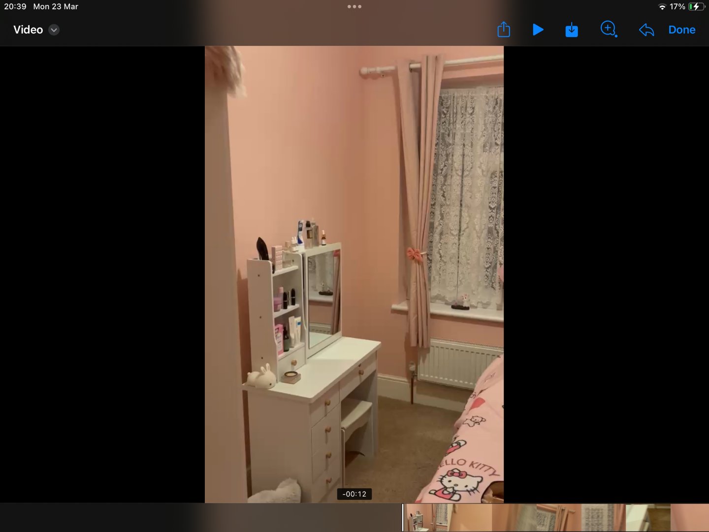Image resolution: width=709 pixels, height=532 pixels.
Task: Tap the 20:39 clock in status bar
Action: 15,6
